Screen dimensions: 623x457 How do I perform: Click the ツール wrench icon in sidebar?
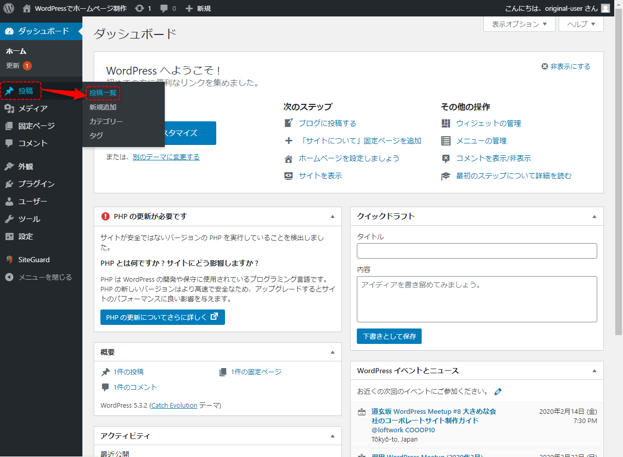(9, 219)
